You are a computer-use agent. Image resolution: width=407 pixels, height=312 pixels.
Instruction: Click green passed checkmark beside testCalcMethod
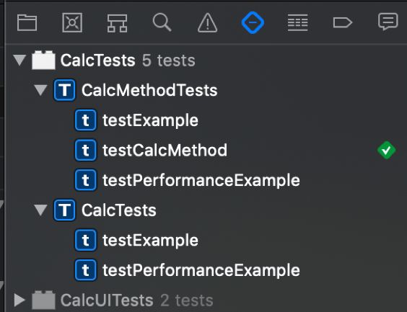[x=387, y=150]
